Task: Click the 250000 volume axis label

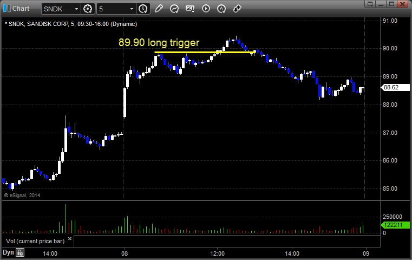Action: click(x=393, y=217)
